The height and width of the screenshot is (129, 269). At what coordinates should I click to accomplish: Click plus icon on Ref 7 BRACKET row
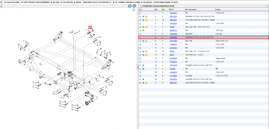tap(140, 34)
